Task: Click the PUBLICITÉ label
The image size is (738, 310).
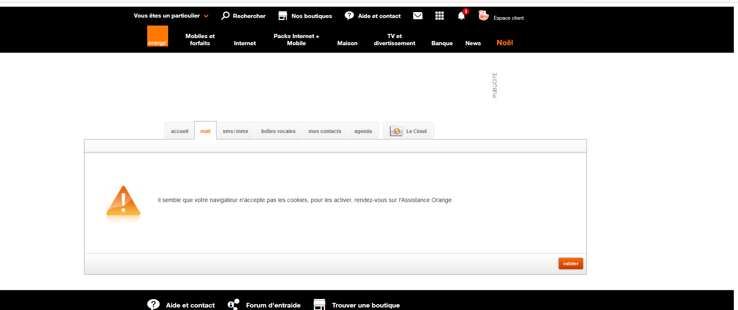Action: [495, 85]
